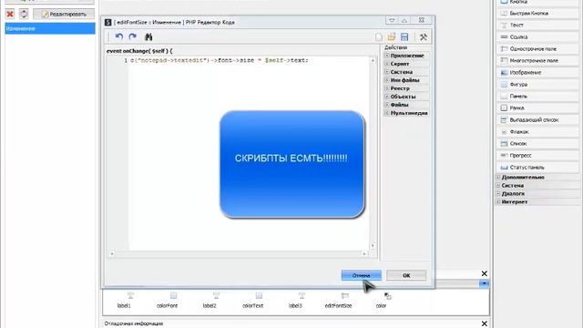Pick Список component from palette
Image resolution: width=583 pixels, height=328 pixels.
point(537,144)
